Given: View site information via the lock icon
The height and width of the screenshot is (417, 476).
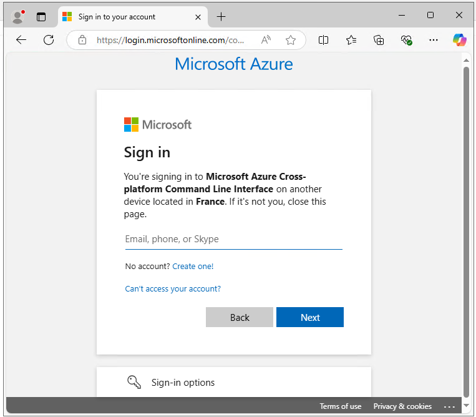Looking at the screenshot, I should click(82, 40).
